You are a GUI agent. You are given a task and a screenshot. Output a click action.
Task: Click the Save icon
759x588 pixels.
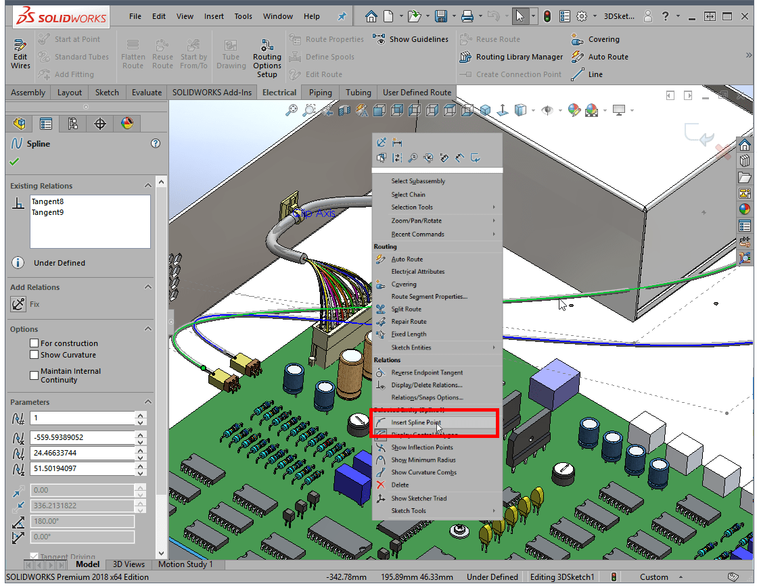(441, 16)
